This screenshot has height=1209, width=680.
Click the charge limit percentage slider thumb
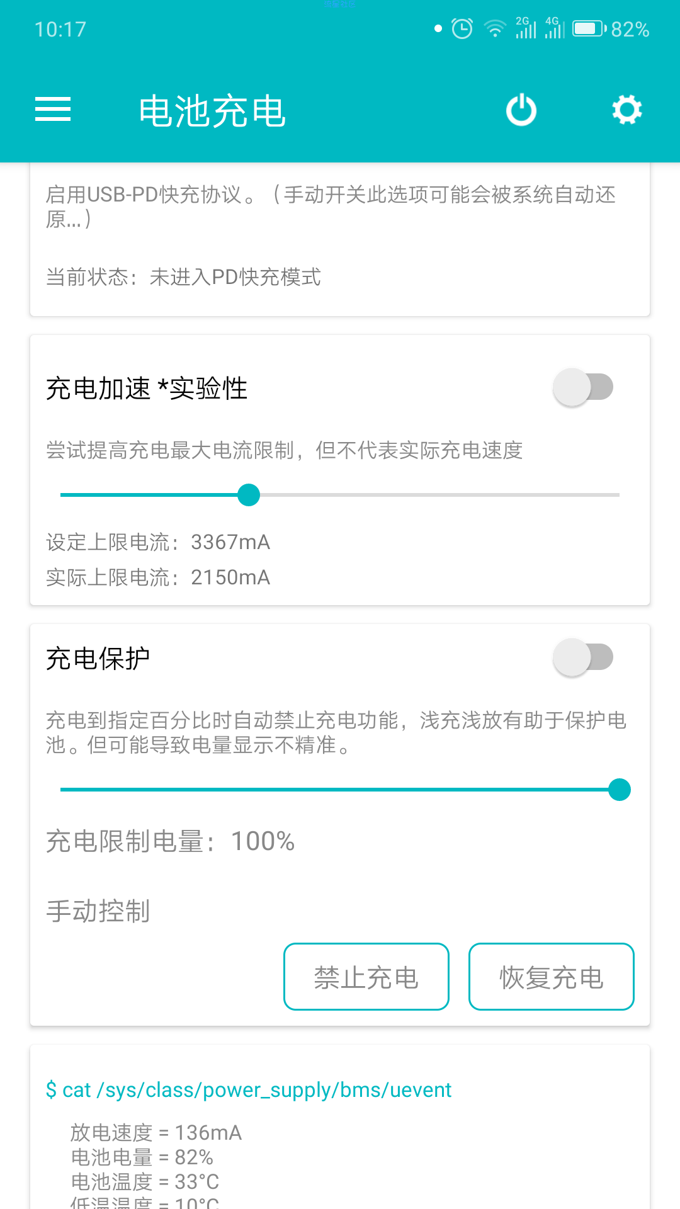coord(620,790)
